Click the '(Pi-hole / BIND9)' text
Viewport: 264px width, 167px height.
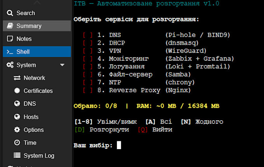(x=198, y=35)
